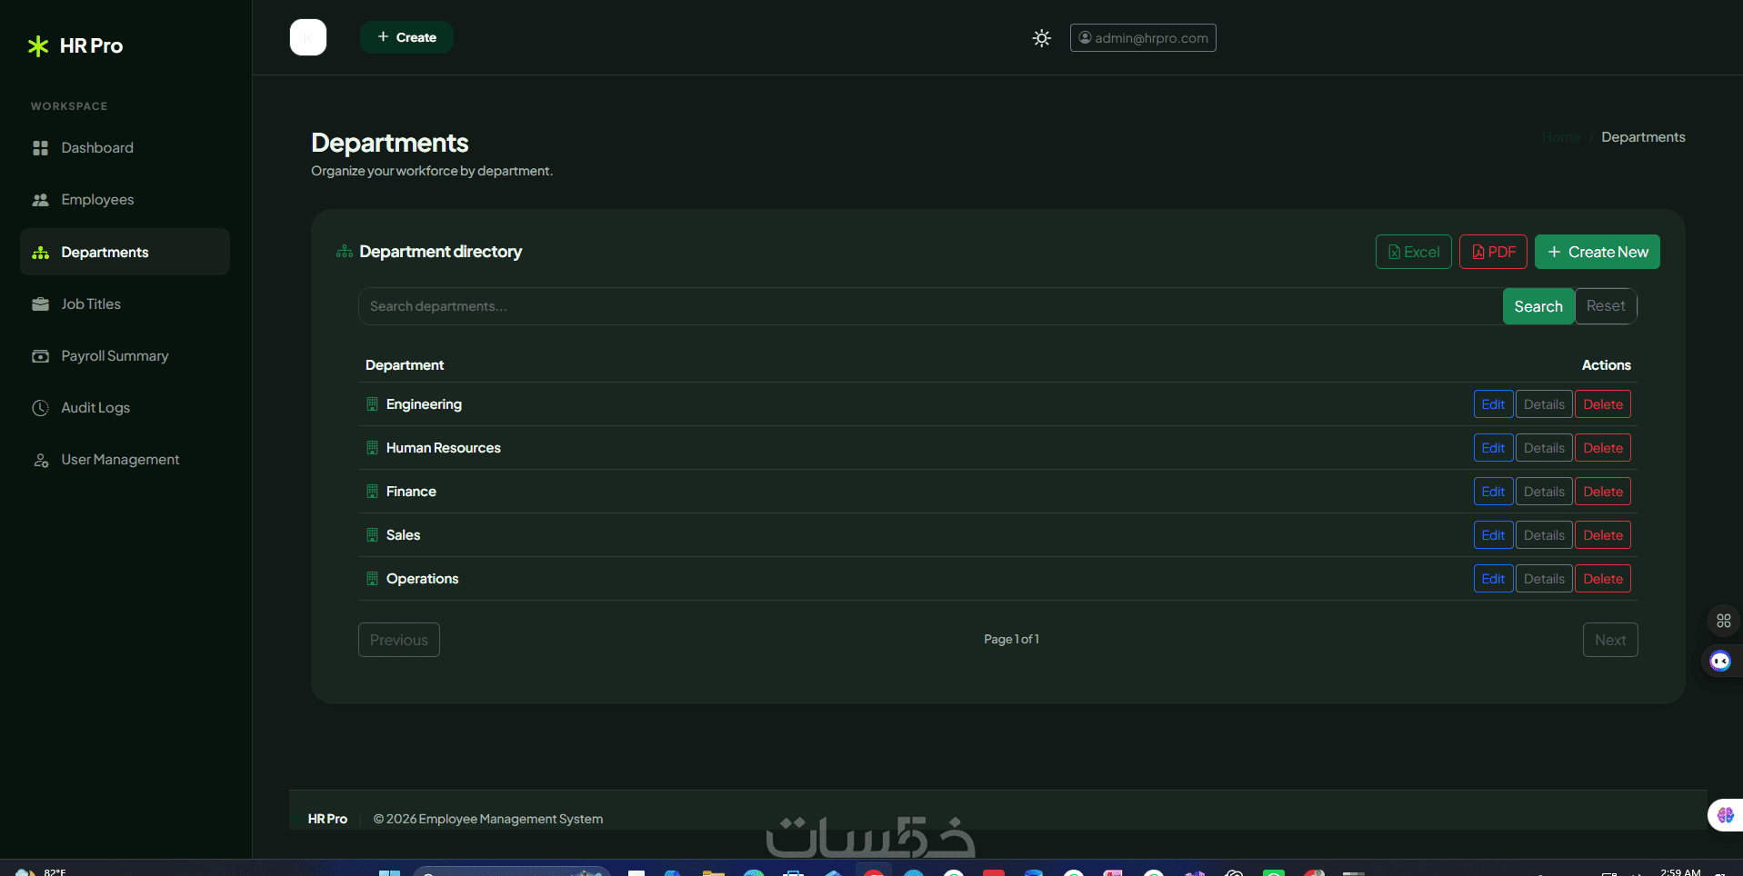Click the building icon next to Sales
The width and height of the screenshot is (1743, 876).
pyautogui.click(x=372, y=535)
